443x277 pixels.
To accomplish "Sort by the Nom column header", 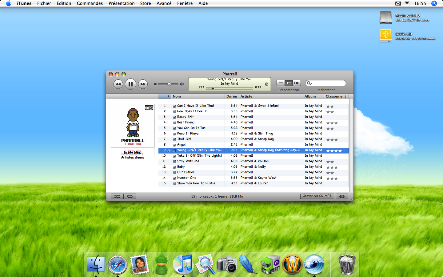I will tap(198, 96).
